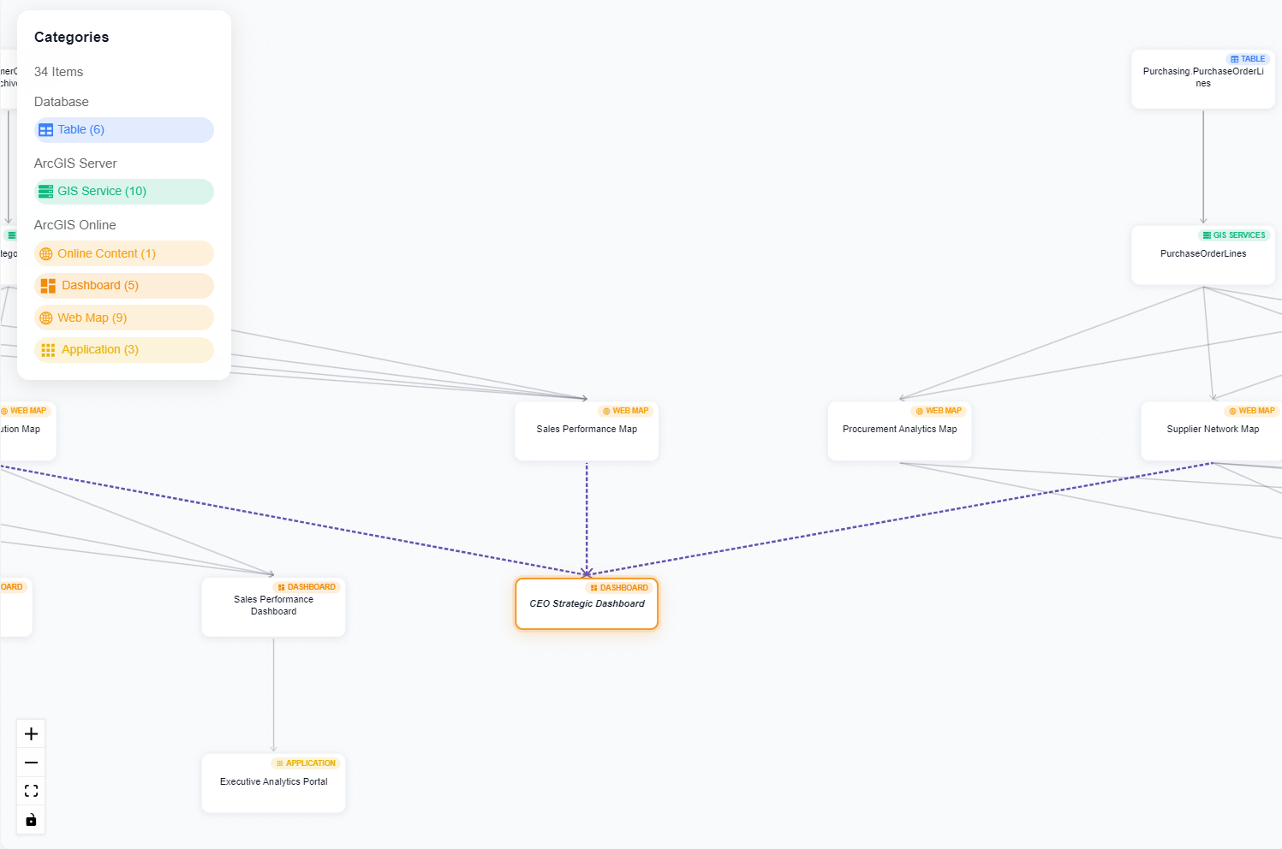Click the DASHBOARD badge on CEO Strategic Dashboard
The image size is (1282, 849).
[619, 587]
